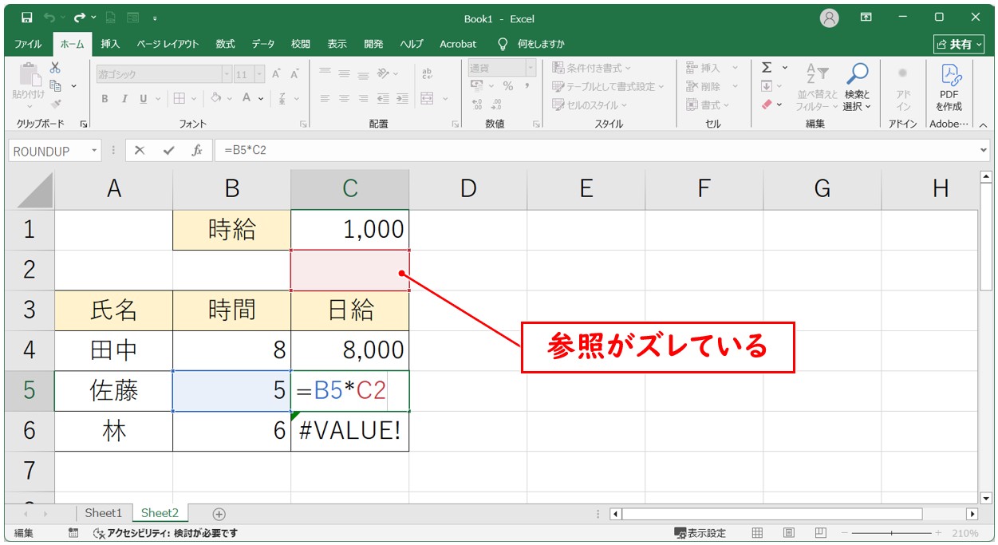The height and width of the screenshot is (545, 998).
Task: Click the Percent Style icon
Action: (x=507, y=85)
